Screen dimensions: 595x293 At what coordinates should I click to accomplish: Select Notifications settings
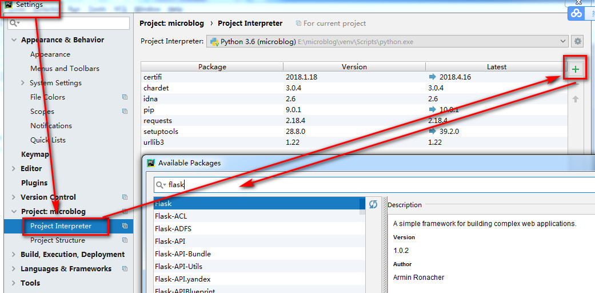[51, 125]
